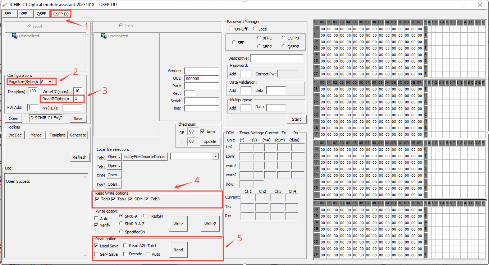Select the XFP1 radio button

260,38
